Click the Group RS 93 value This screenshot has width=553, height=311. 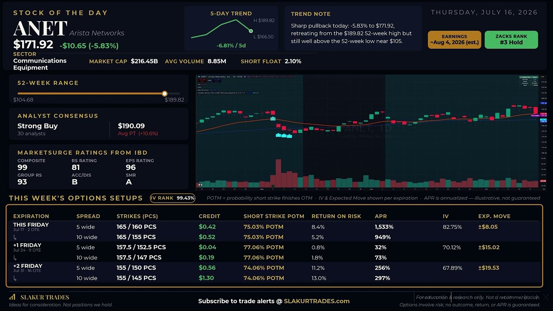tap(22, 182)
